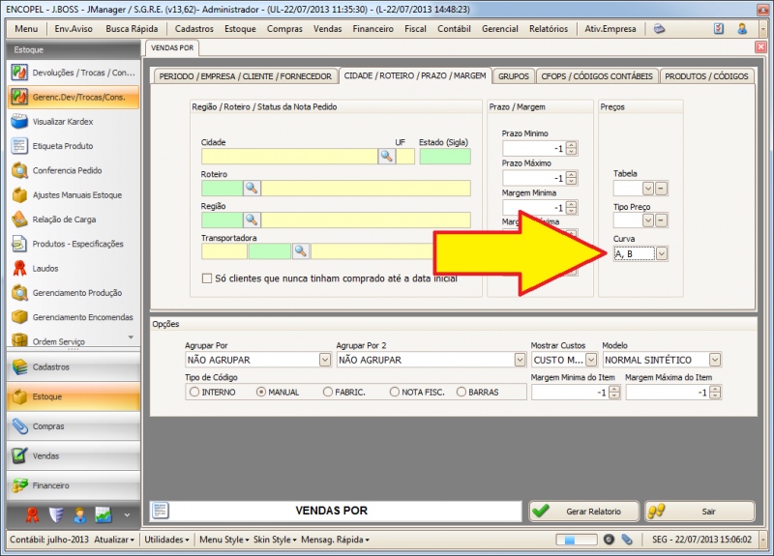
Task: Enable 'Só clientes que nunca tinham comprado' checkbox
Action: tap(206, 278)
